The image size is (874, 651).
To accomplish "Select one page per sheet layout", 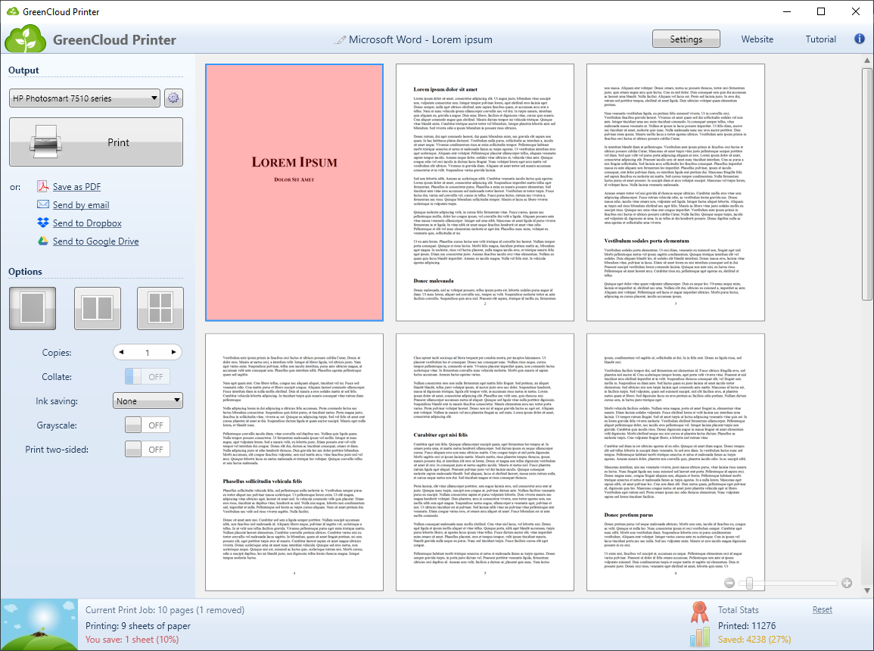I will click(31, 309).
